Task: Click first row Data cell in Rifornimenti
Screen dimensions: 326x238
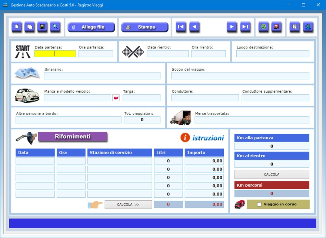Action: 35,161
